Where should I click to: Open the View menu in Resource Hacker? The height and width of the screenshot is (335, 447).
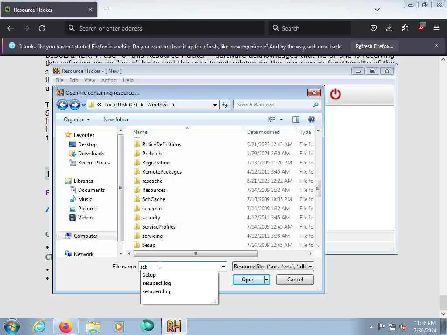coord(89,80)
